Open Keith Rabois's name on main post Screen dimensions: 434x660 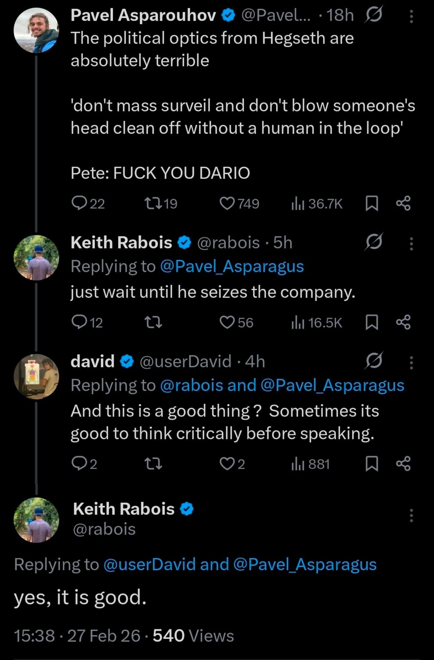[123, 509]
